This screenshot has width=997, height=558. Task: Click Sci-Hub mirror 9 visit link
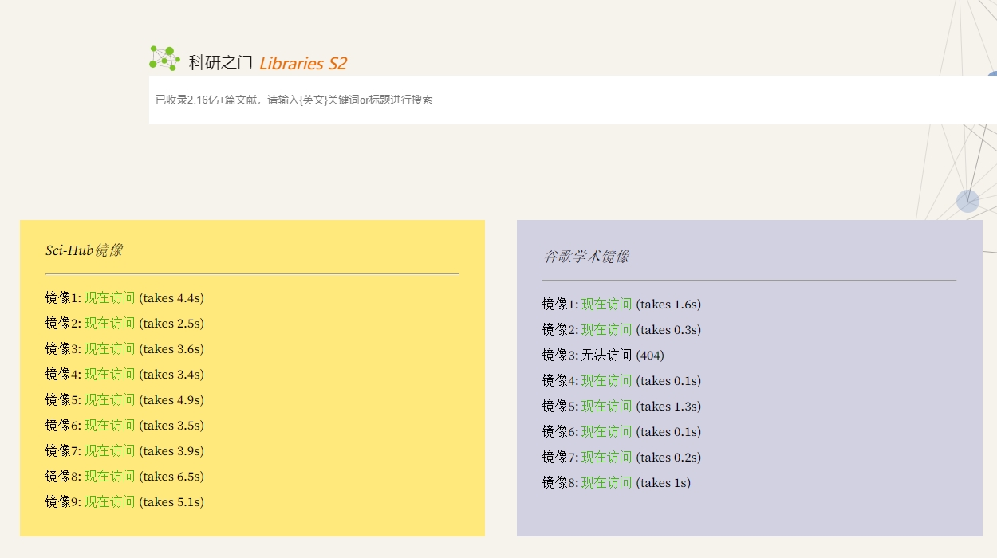pyautogui.click(x=110, y=502)
